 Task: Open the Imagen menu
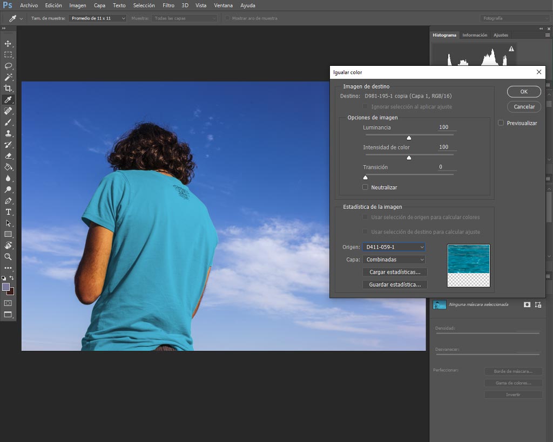coord(78,5)
